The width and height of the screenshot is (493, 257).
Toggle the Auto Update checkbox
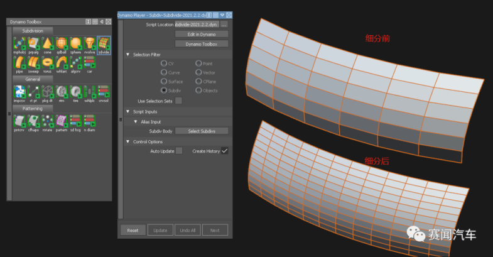pyautogui.click(x=179, y=151)
